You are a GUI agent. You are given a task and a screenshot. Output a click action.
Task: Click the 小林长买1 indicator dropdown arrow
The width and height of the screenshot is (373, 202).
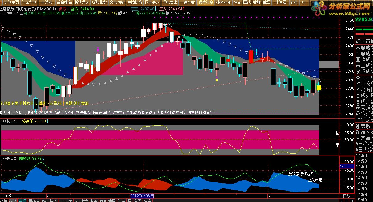pos(47,121)
